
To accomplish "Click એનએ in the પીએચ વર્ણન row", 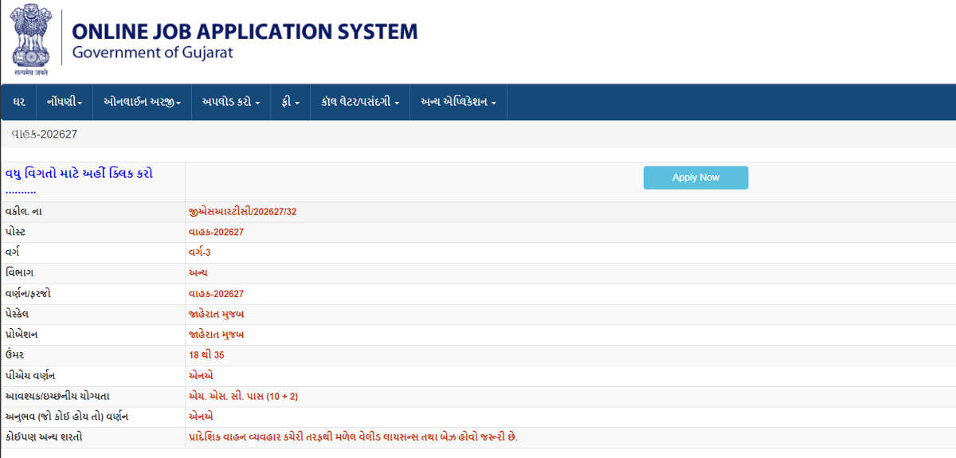I will click(x=201, y=375).
